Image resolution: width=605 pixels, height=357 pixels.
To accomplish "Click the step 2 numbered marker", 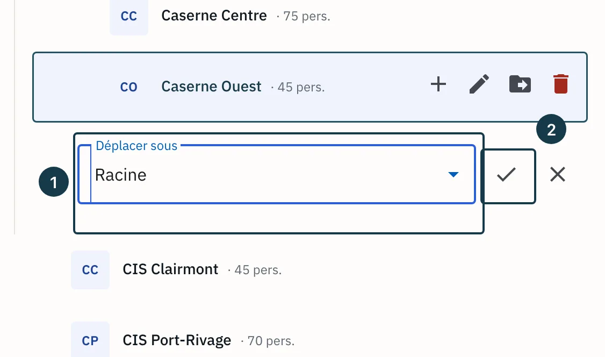I will pos(551,129).
